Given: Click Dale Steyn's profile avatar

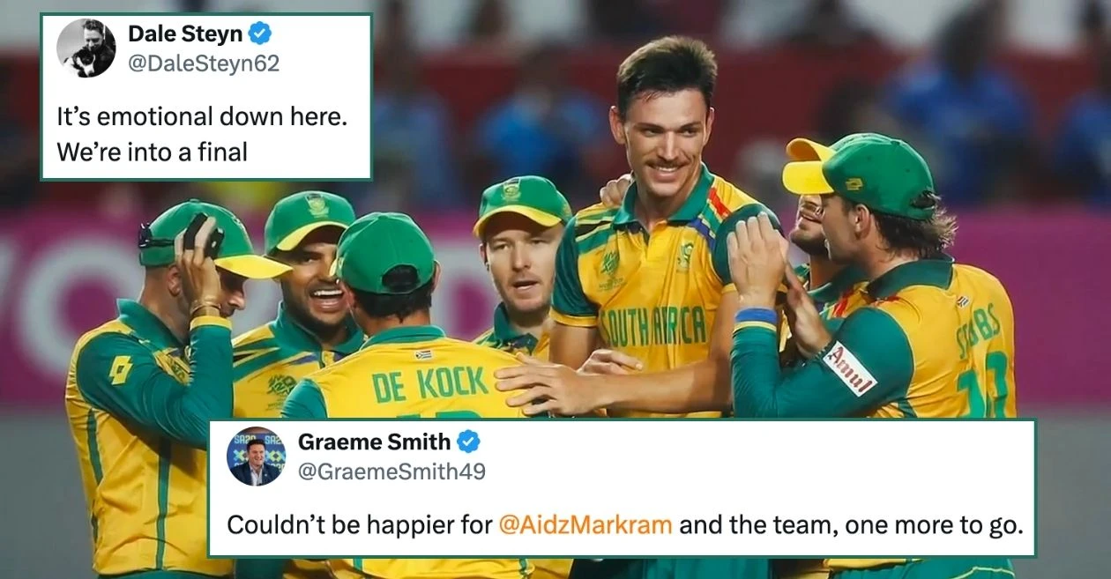Looking at the screenshot, I should (x=86, y=48).
